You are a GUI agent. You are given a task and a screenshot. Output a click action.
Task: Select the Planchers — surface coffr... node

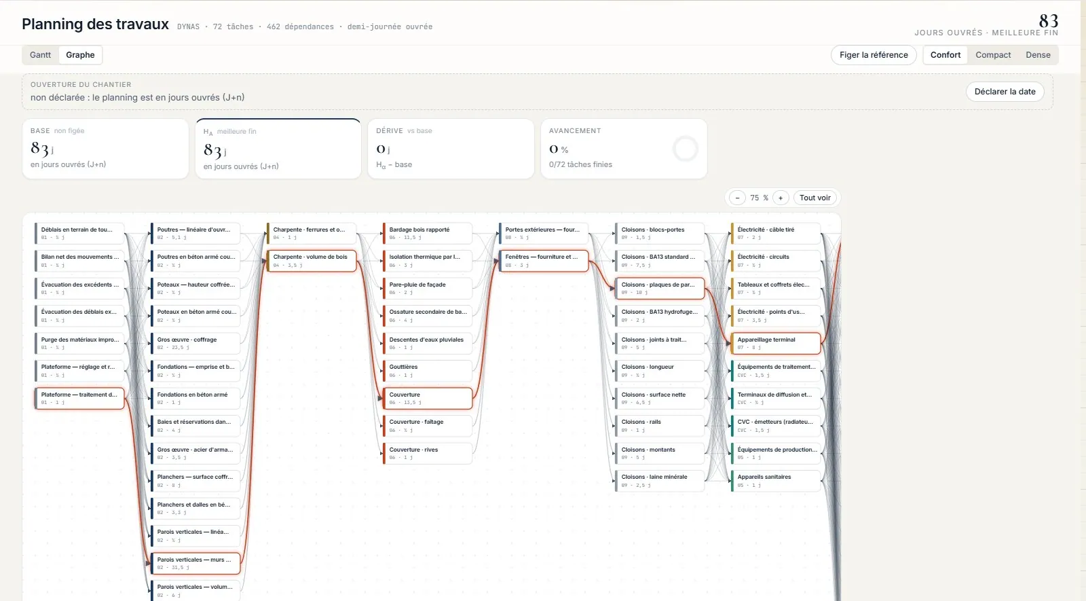coord(195,480)
